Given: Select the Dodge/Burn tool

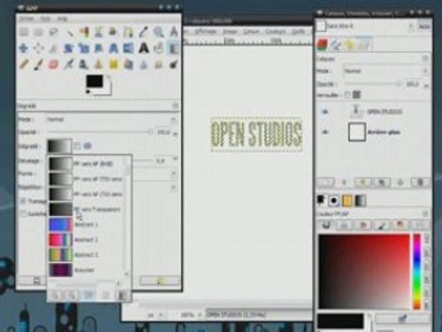Looking at the screenshot, I should pos(174,65).
